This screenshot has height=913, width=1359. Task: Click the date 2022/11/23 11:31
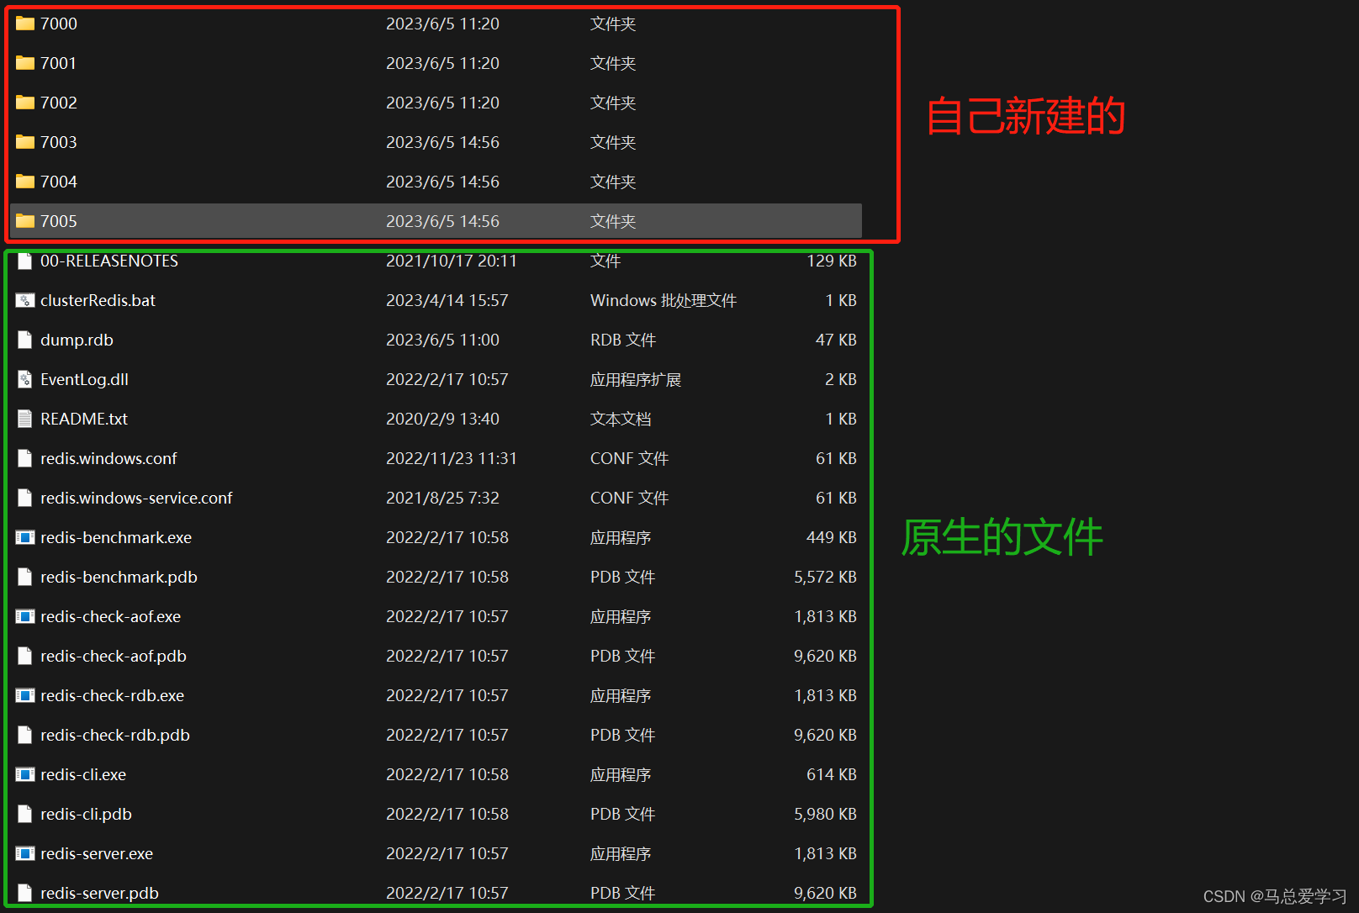[x=452, y=458]
